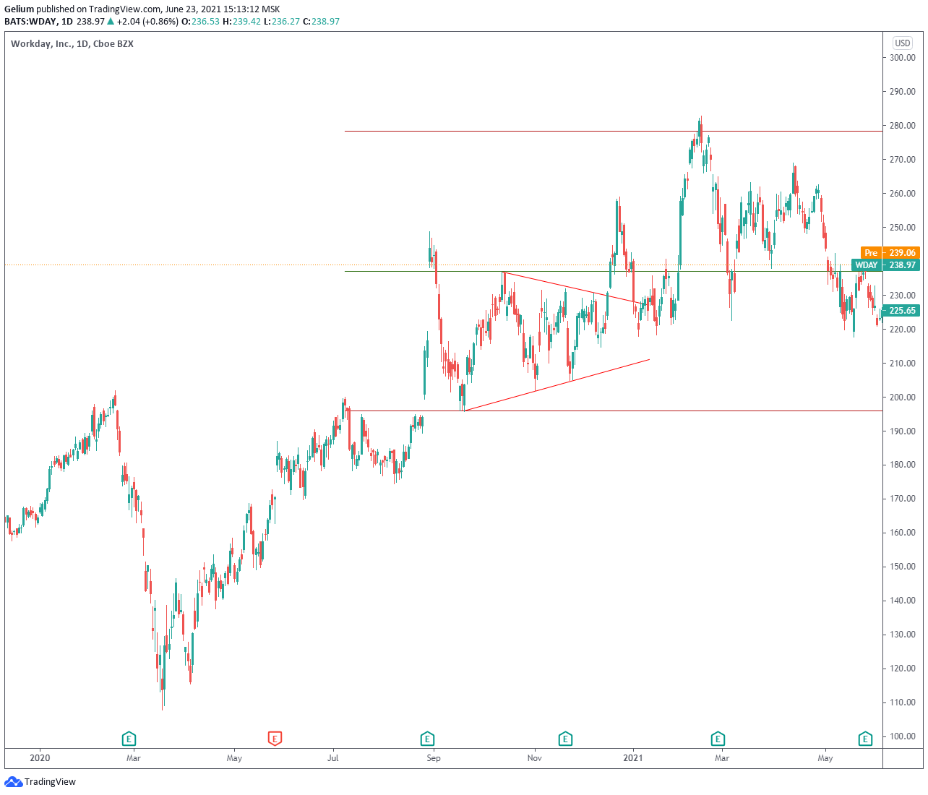Click the BATS:WDAY symbol text
This screenshot has width=928, height=795.
coord(30,22)
